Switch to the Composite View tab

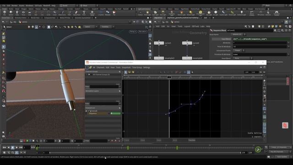click(x=50, y=18)
